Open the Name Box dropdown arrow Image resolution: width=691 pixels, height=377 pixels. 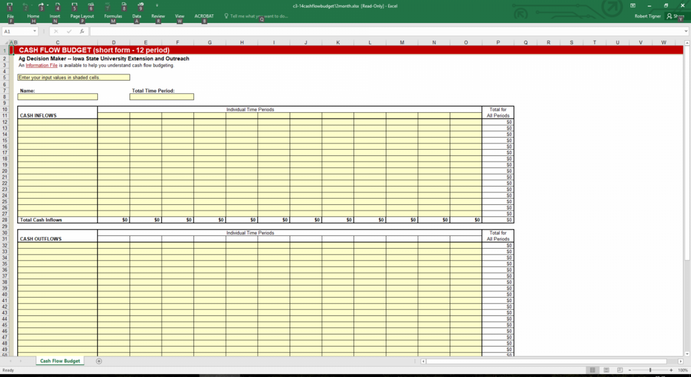pyautogui.click(x=35, y=31)
